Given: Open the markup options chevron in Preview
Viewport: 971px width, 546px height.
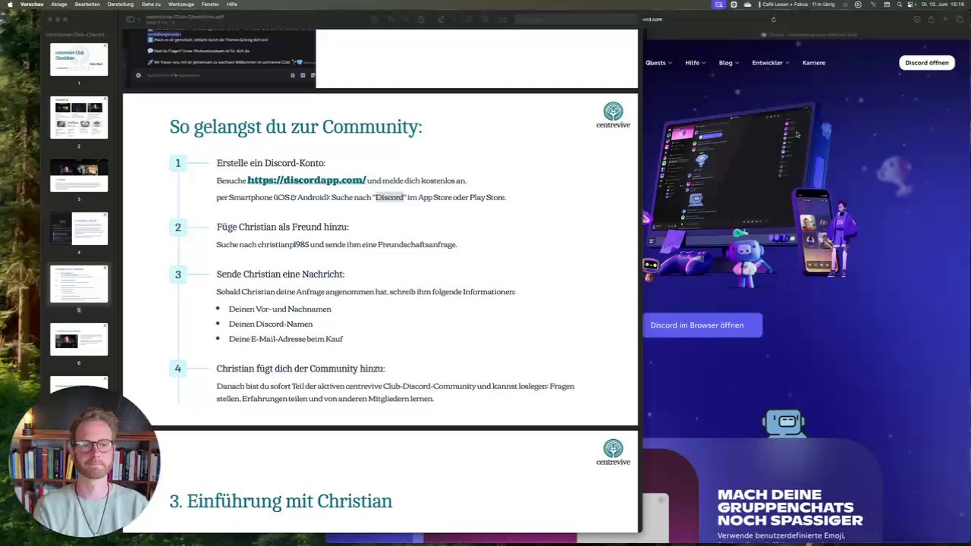Looking at the screenshot, I should 454,19.
